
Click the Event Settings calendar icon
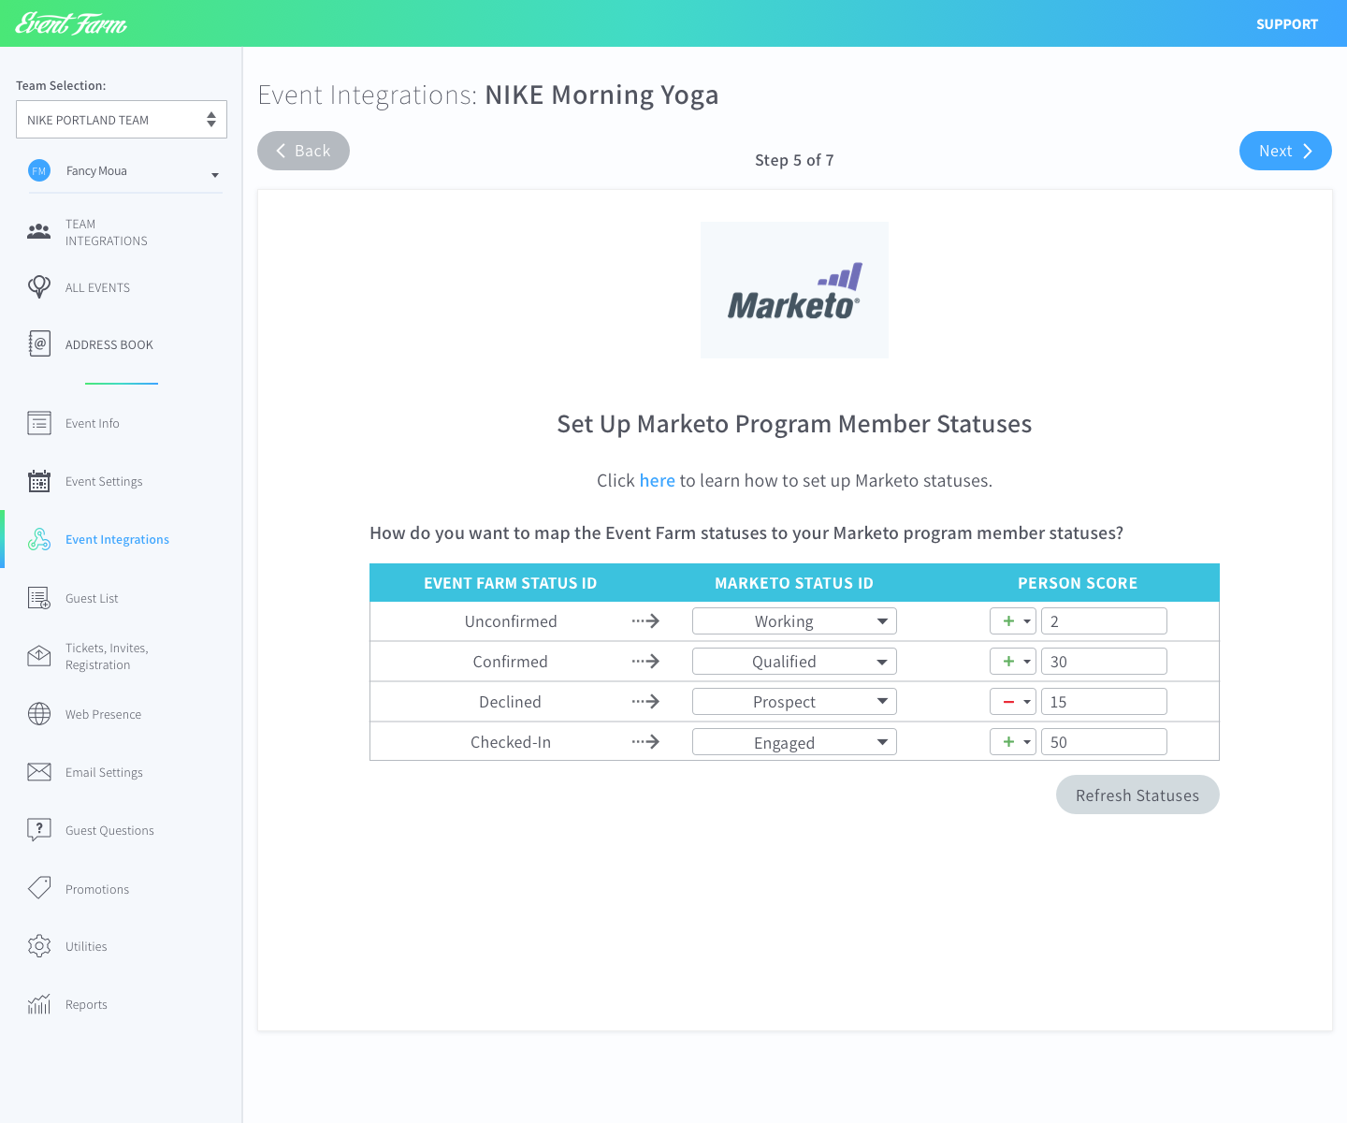point(39,481)
